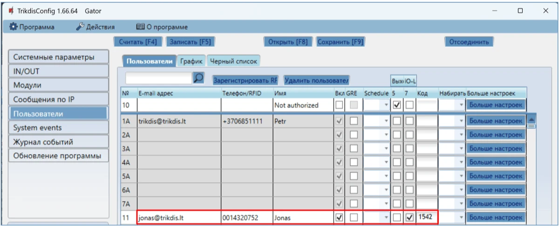Toggle GRE checkbox for Petr
The height and width of the screenshot is (228, 559).
[x=354, y=121]
